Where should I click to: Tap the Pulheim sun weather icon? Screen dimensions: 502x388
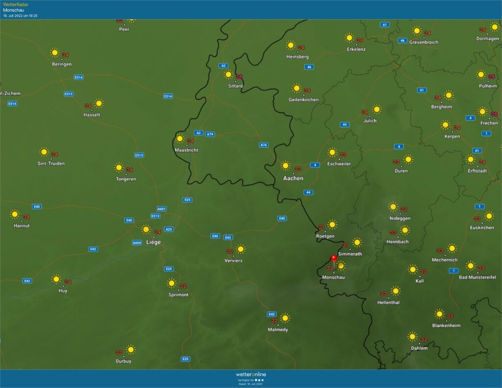(x=481, y=74)
